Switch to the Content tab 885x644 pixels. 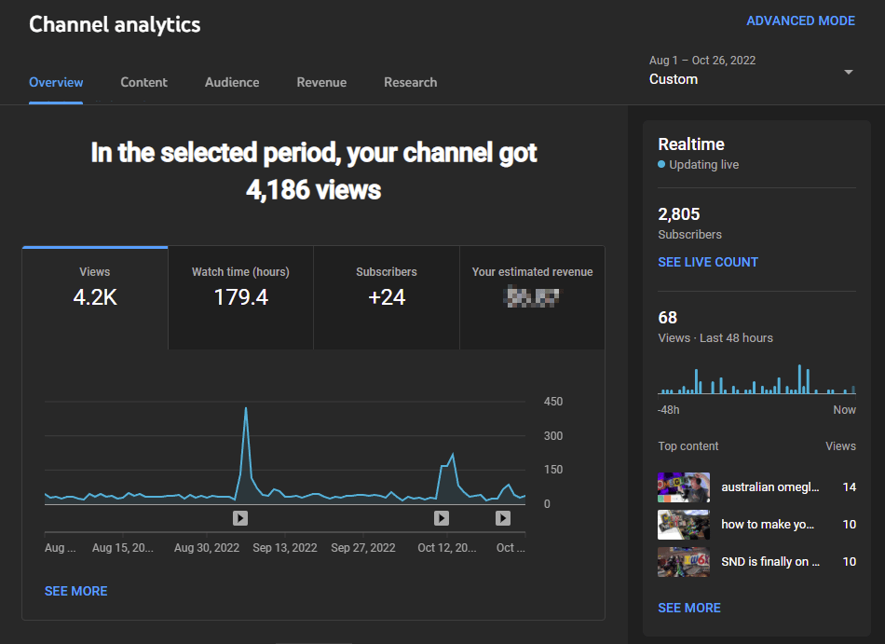coord(143,82)
